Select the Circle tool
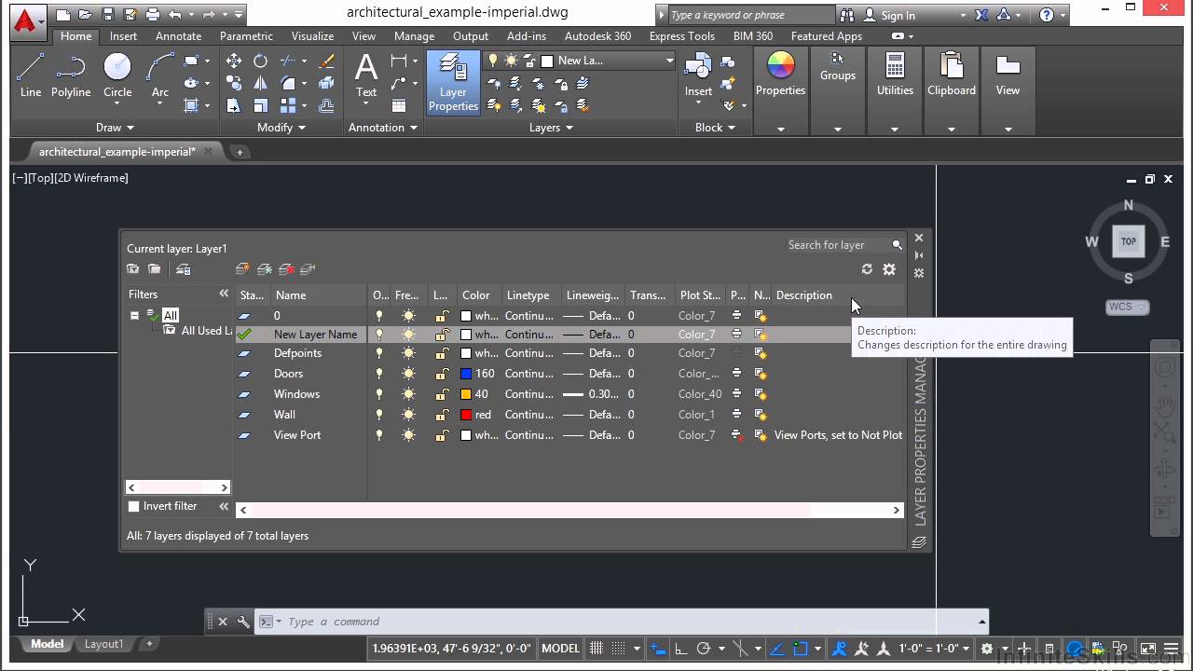 (x=117, y=75)
